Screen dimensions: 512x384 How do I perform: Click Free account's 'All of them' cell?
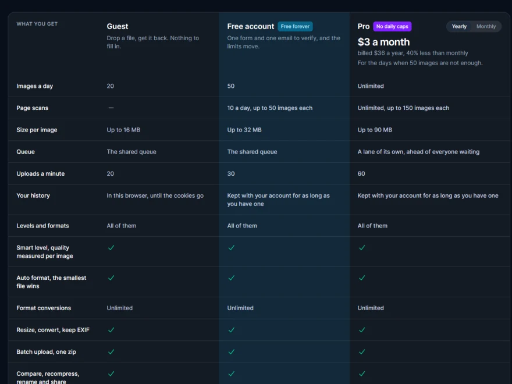[242, 226]
